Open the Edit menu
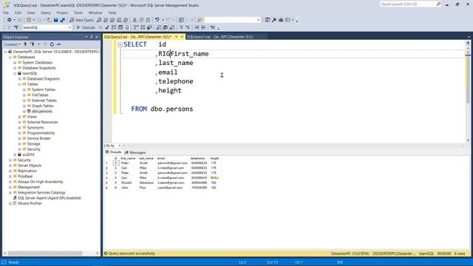 (18, 13)
